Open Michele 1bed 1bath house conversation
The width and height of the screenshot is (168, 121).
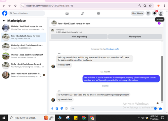(24, 28)
